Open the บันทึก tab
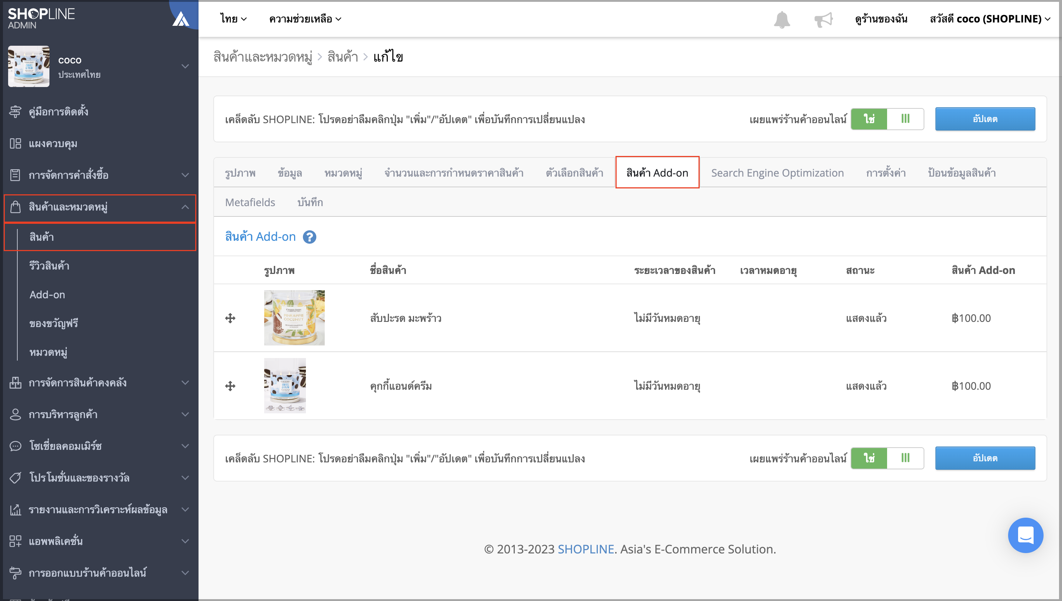 310,202
